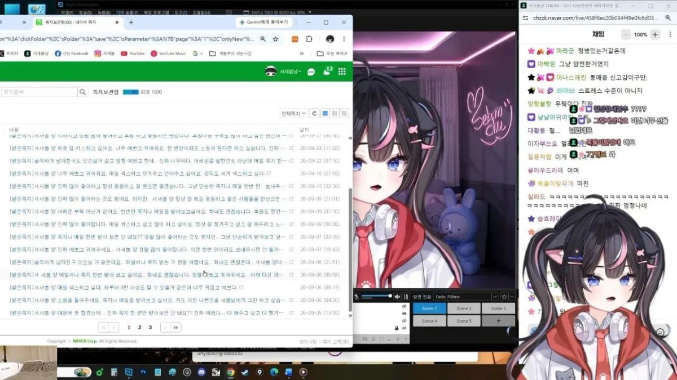
Task: Show more bookmarks with the double chevron
Action: [x=302, y=53]
